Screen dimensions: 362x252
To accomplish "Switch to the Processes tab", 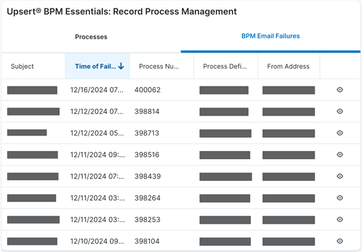I will pyautogui.click(x=91, y=36).
